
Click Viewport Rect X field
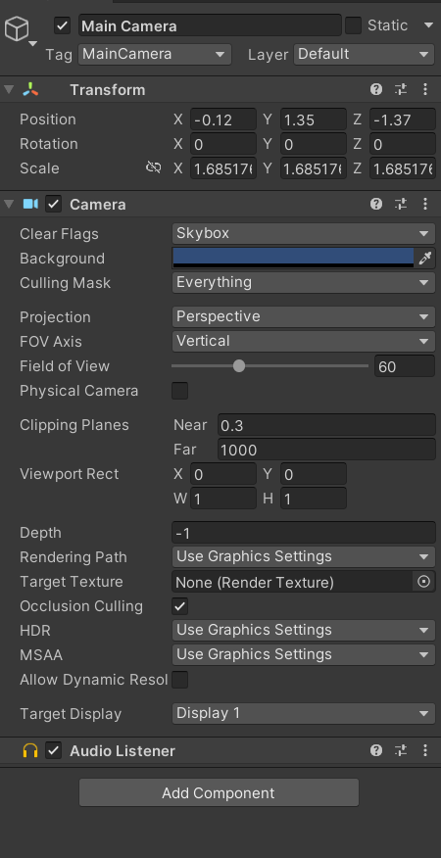(x=223, y=474)
